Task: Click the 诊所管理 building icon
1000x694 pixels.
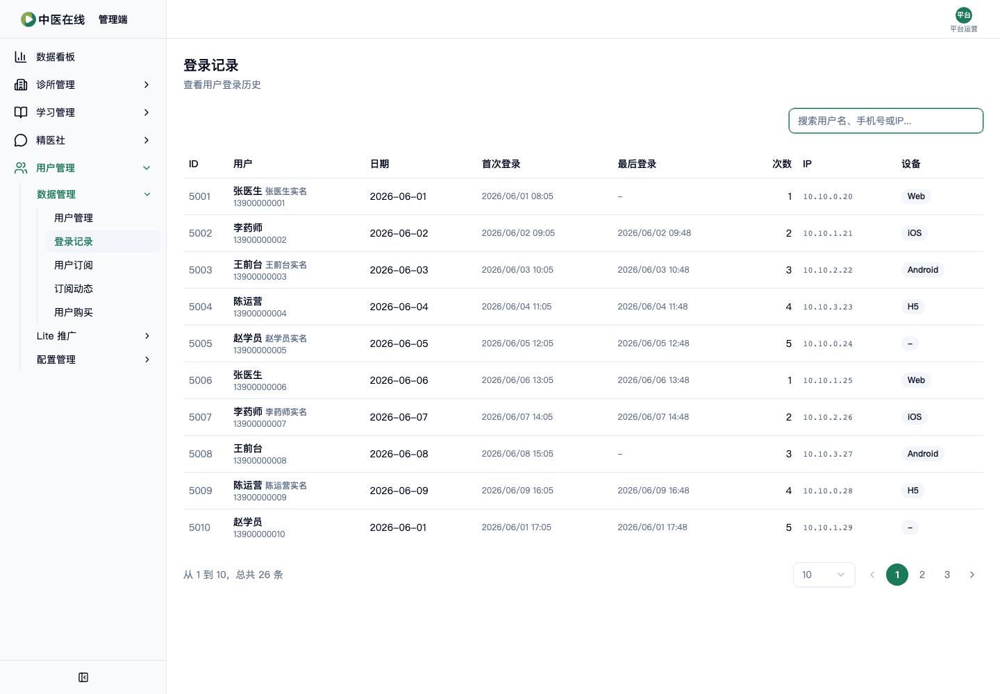Action: [x=21, y=85]
